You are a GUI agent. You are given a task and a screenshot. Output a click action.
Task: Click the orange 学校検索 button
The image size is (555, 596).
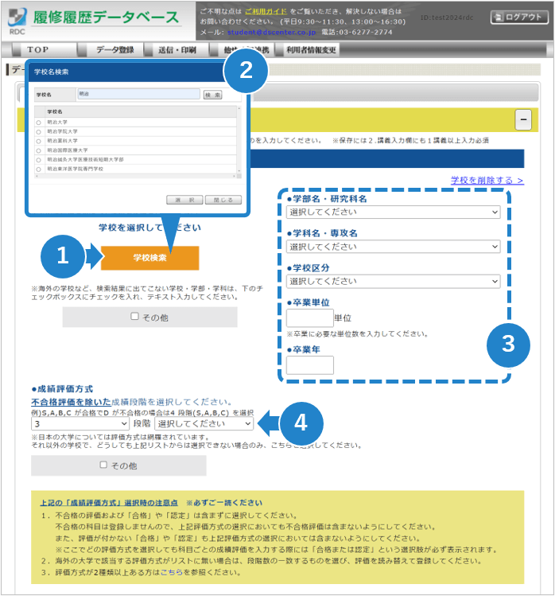point(149,258)
